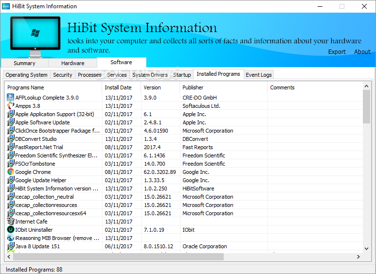Click the HiBit System Information version icon
The width and height of the screenshot is (376, 274).
11,188
